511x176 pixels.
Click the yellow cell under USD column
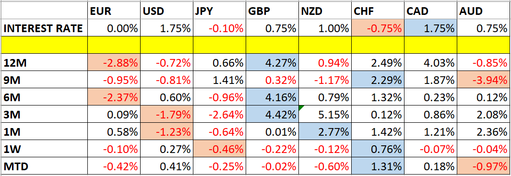coord(166,46)
